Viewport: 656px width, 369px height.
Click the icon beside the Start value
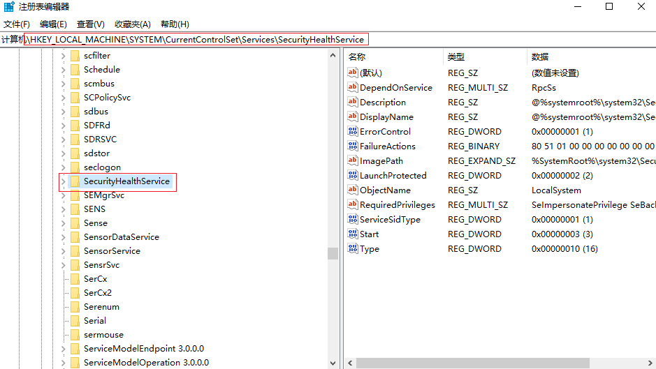click(x=352, y=234)
